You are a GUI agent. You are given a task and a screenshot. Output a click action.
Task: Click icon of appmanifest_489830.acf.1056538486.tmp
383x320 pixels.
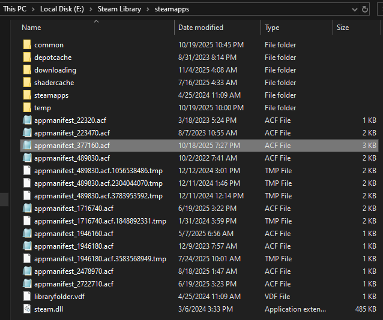tap(27, 171)
